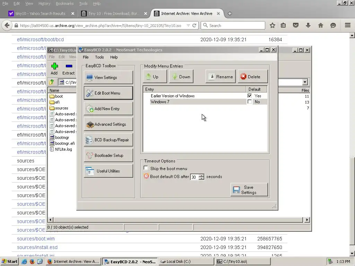Show bookmarks list icon in Firefox

point(283,25)
